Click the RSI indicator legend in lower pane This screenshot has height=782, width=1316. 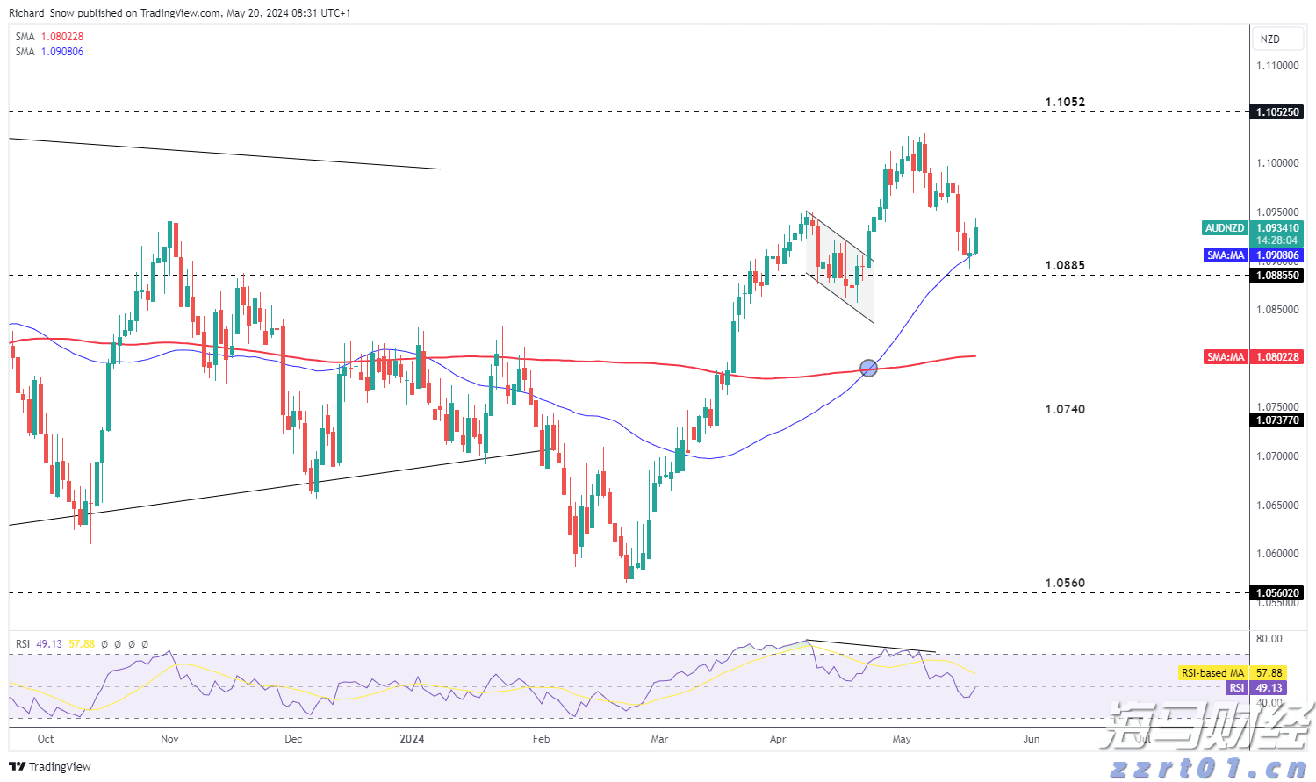pos(39,644)
